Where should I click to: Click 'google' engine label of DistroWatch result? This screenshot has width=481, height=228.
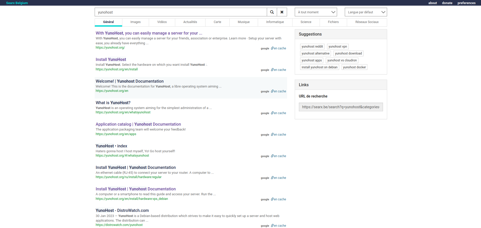click(265, 226)
